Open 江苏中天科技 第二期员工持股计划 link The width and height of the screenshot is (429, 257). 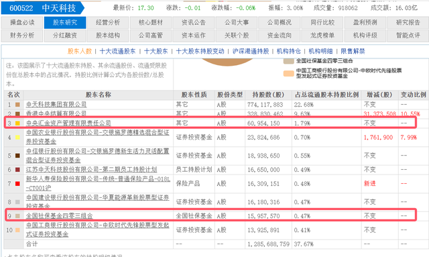pos(91,170)
